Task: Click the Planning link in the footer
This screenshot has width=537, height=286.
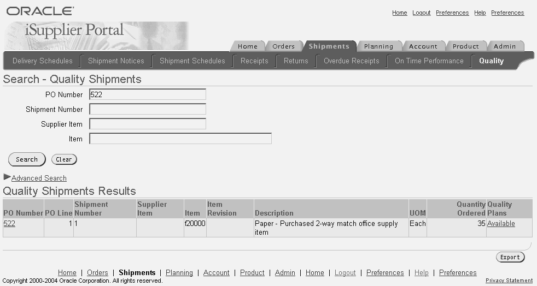Action: [179, 273]
